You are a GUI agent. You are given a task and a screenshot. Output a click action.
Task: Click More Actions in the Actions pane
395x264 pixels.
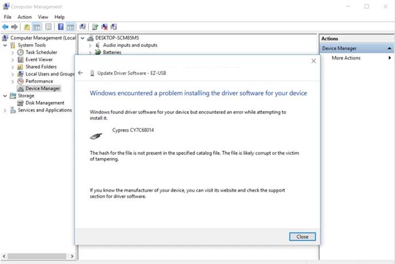coord(346,58)
